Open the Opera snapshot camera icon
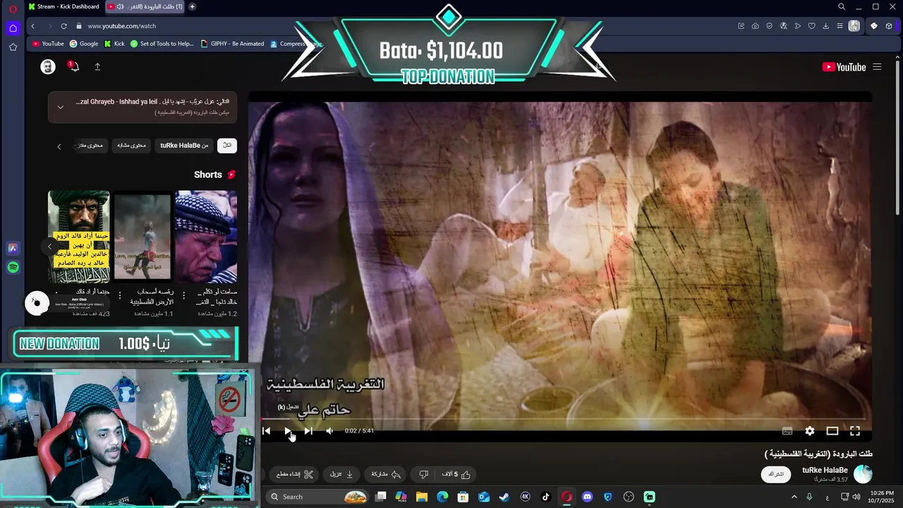Image resolution: width=903 pixels, height=508 pixels. [x=755, y=26]
